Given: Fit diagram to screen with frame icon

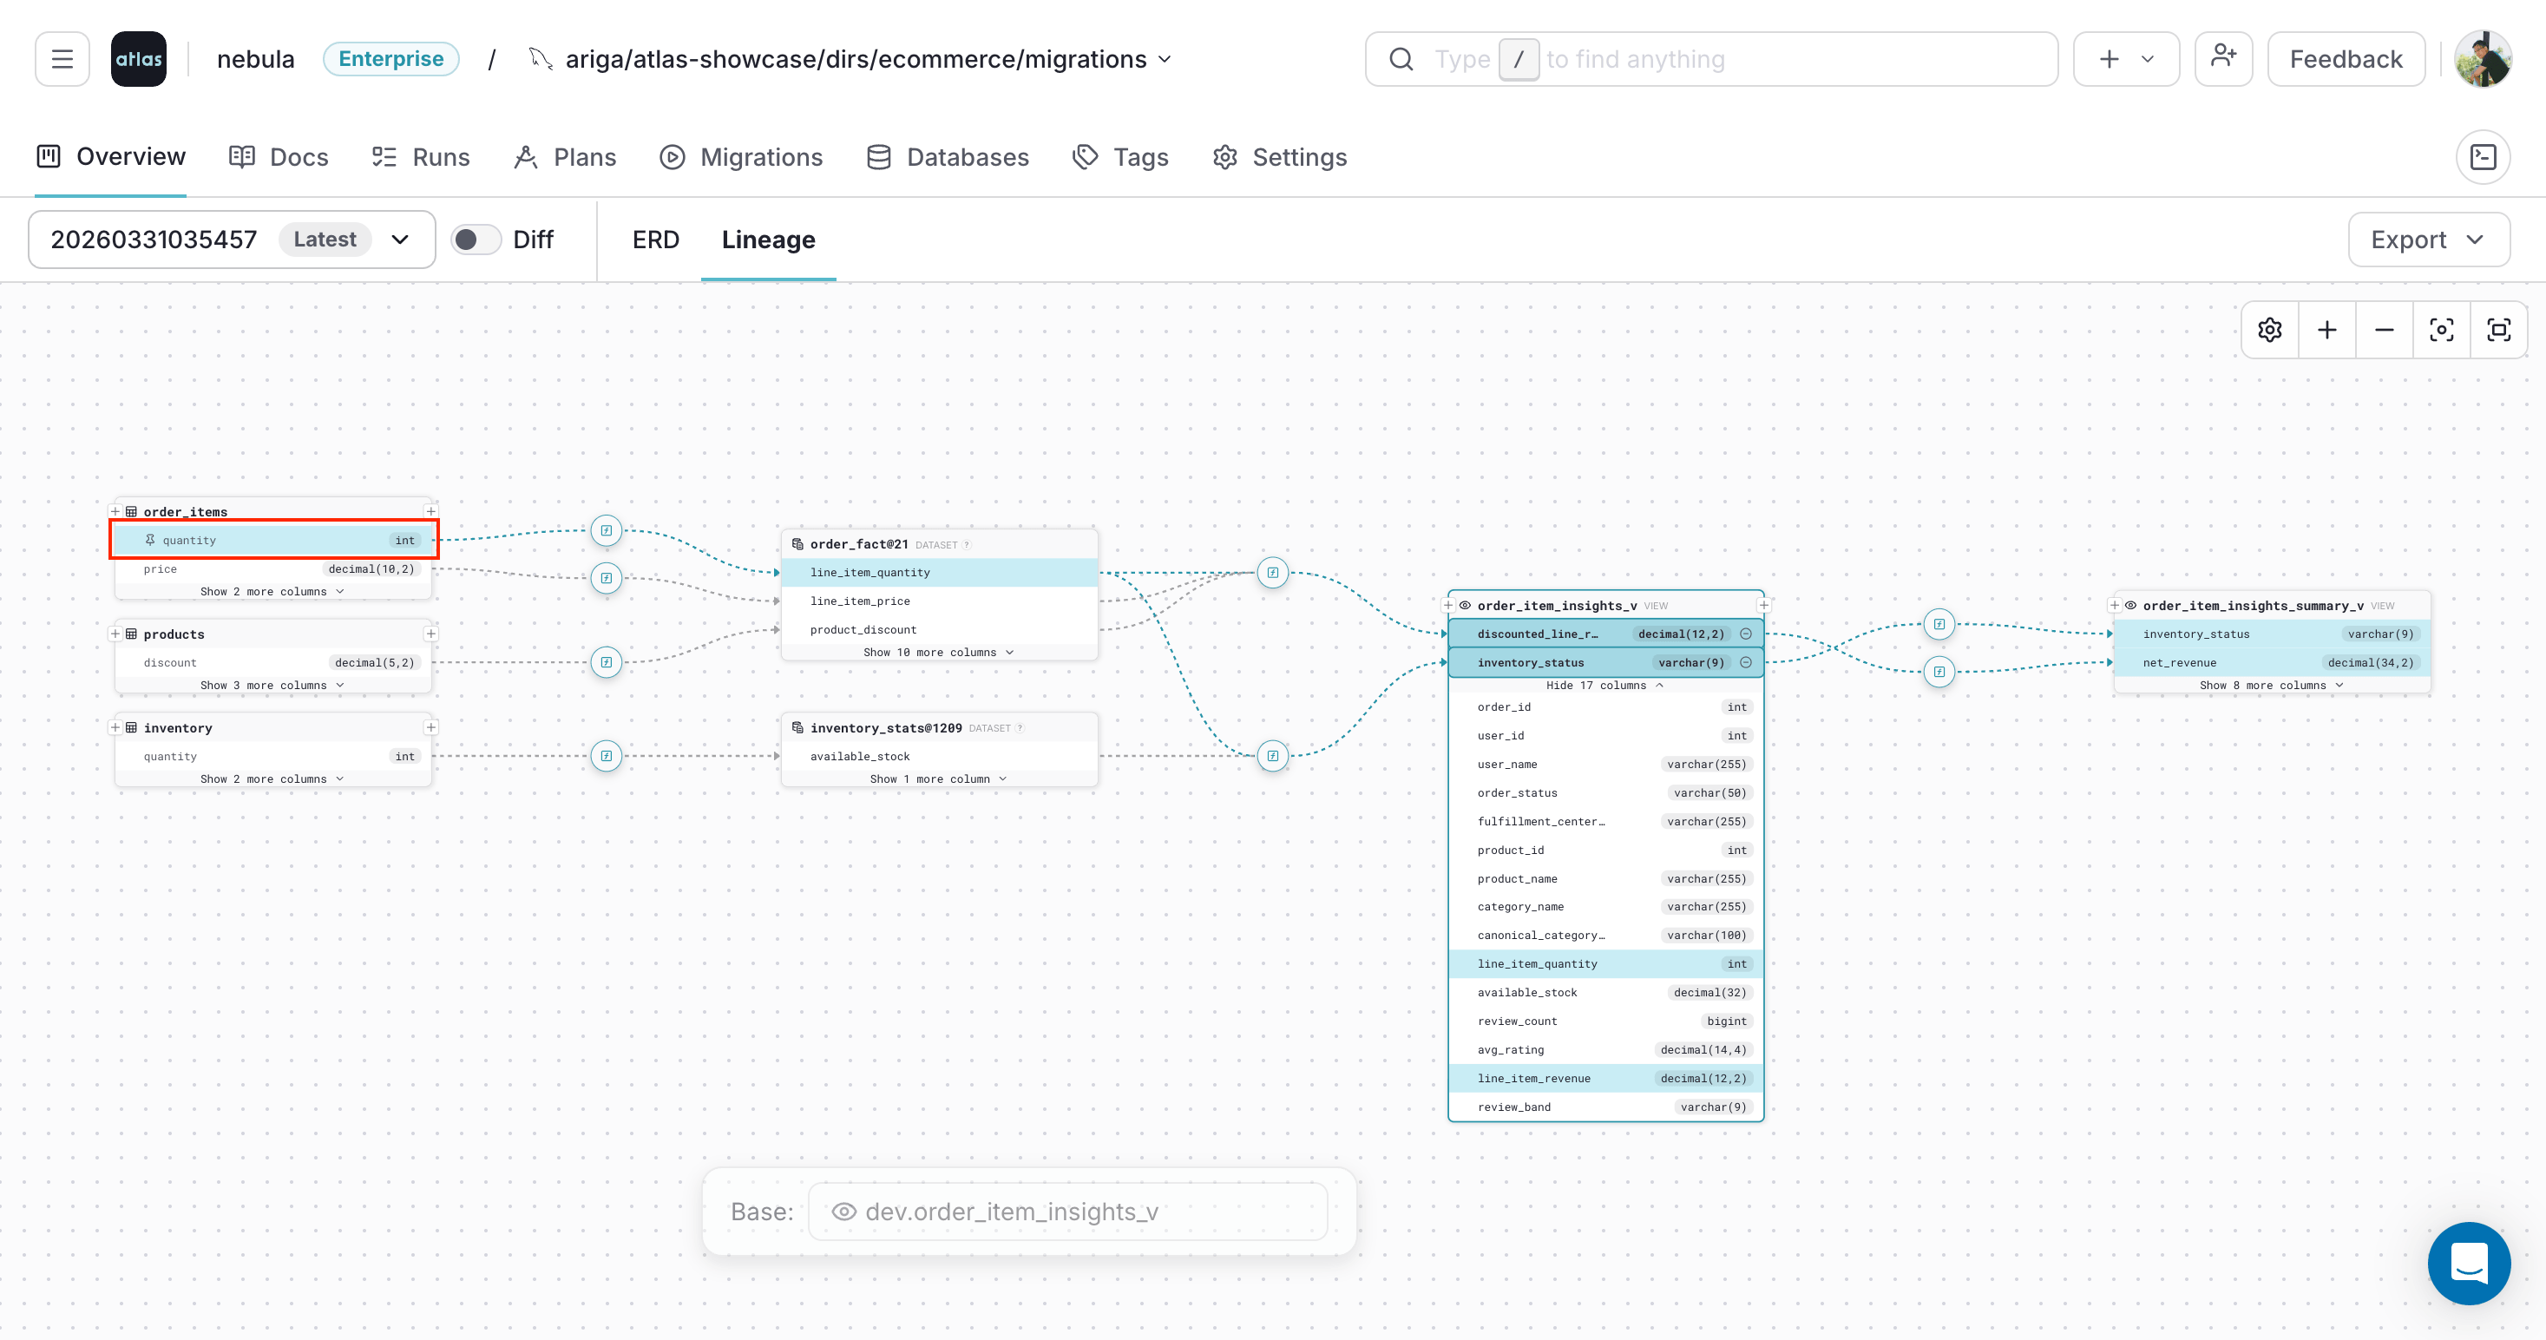Looking at the screenshot, I should [x=2499, y=329].
